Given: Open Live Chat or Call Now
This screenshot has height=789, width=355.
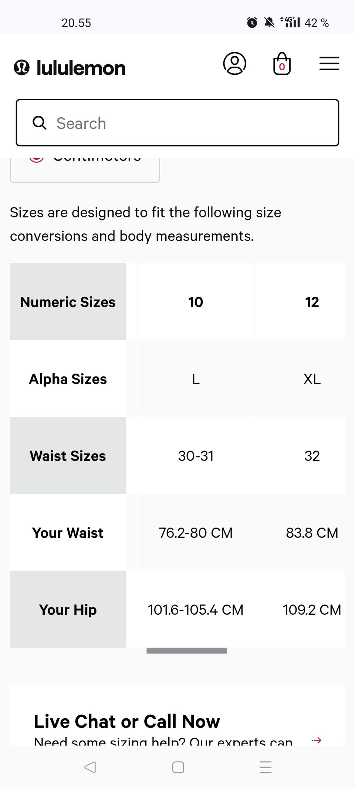Looking at the screenshot, I should click(x=127, y=721).
